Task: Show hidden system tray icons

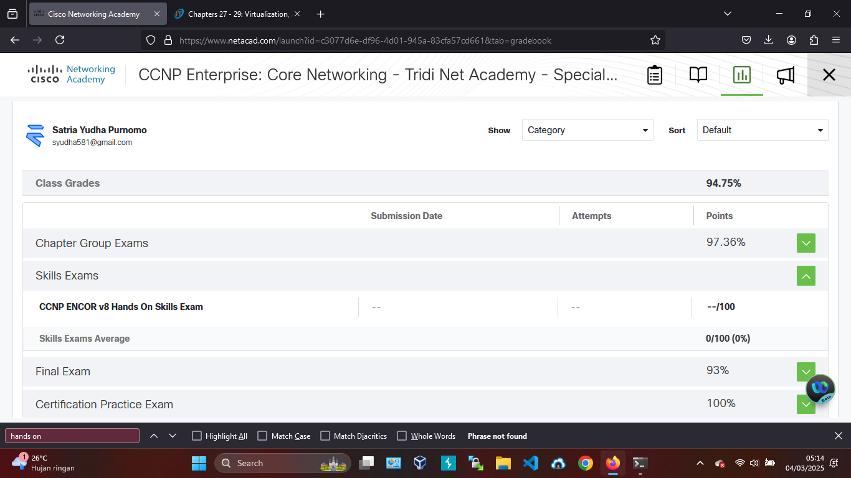Action: (x=700, y=463)
